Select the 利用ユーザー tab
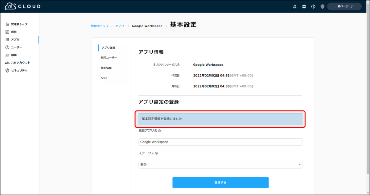Viewport: 370px width, 195px height. 109,58
